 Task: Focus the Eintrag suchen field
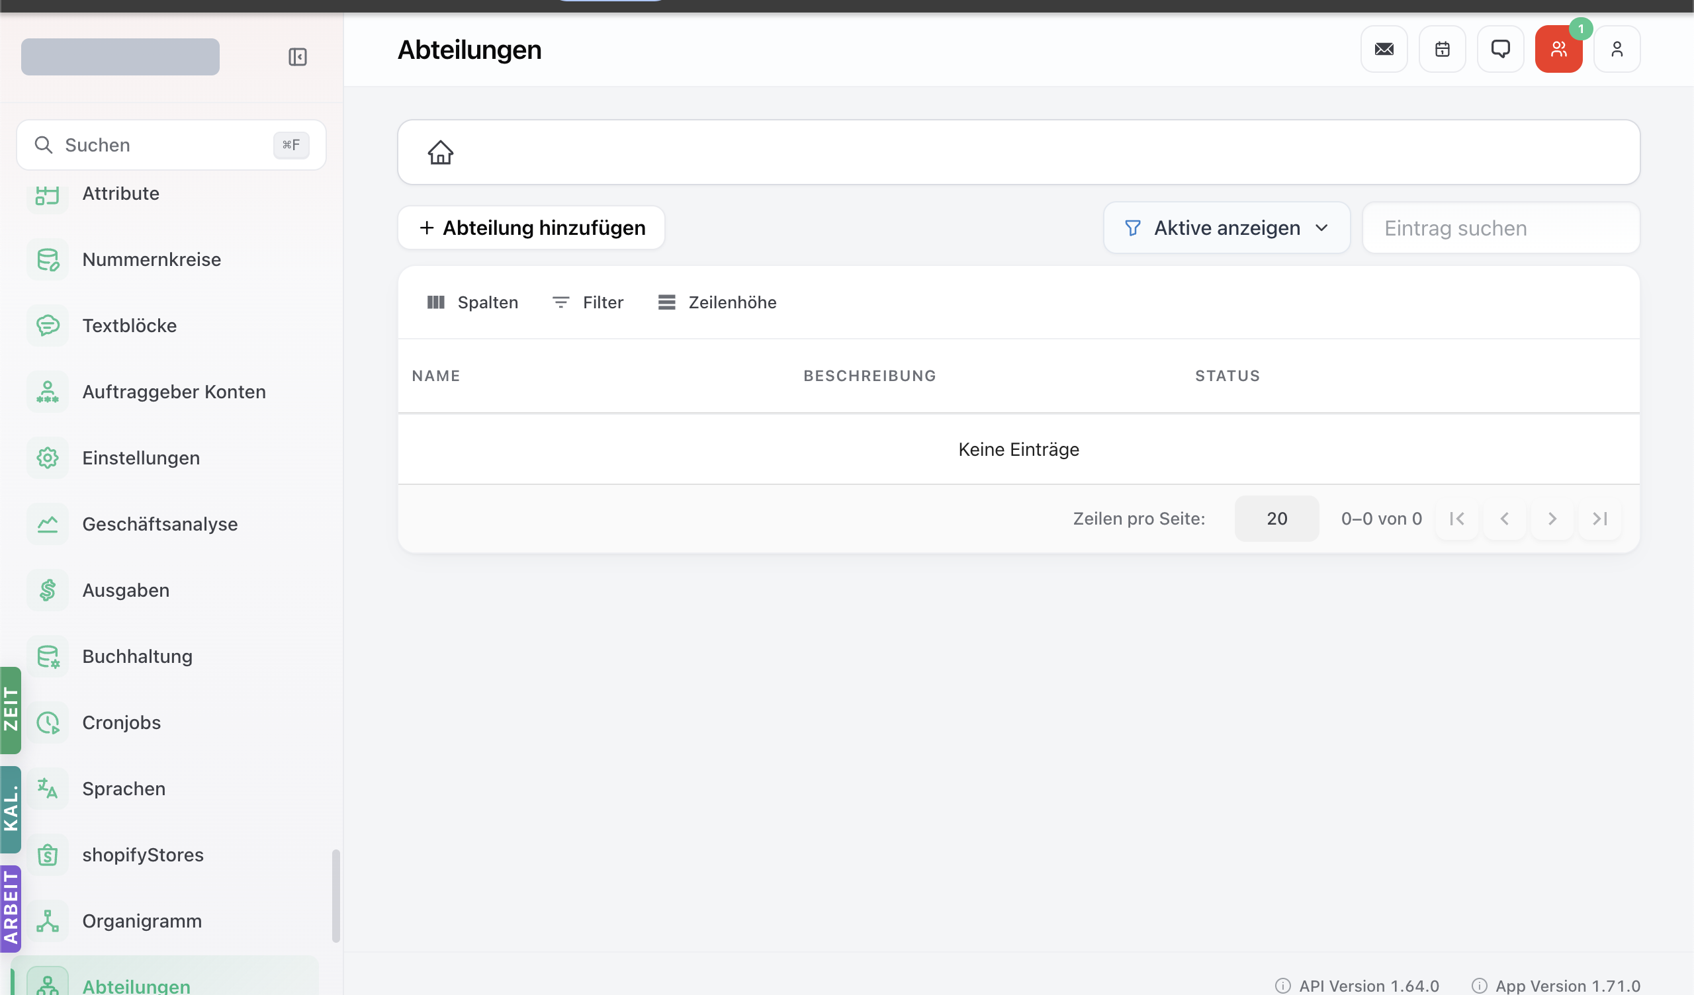[x=1501, y=228]
